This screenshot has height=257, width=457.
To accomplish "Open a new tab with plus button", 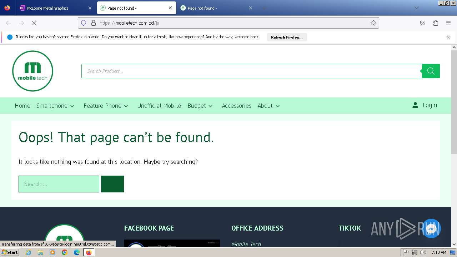I will (264, 8).
